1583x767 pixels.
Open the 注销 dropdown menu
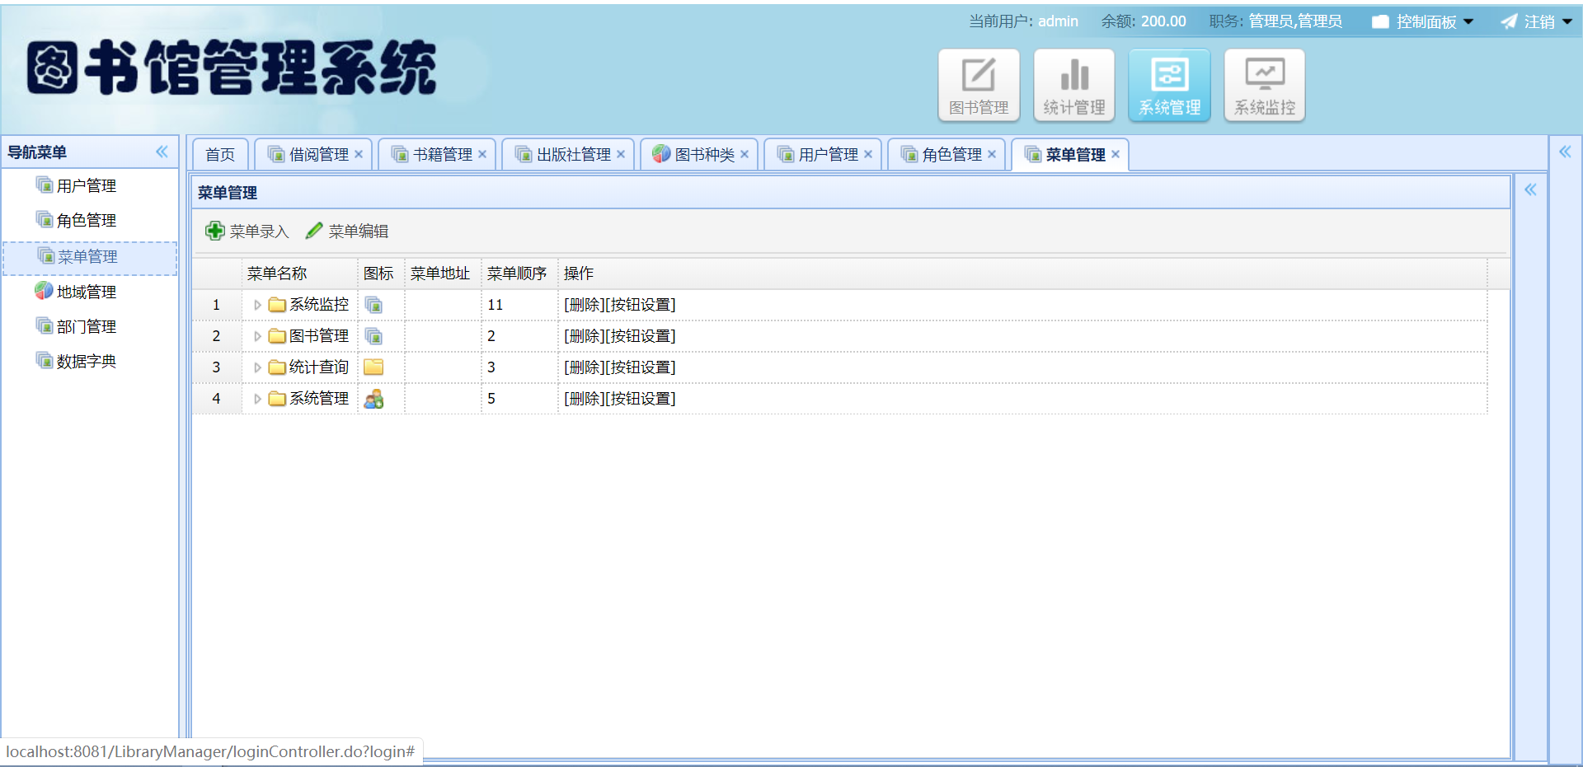(1537, 21)
